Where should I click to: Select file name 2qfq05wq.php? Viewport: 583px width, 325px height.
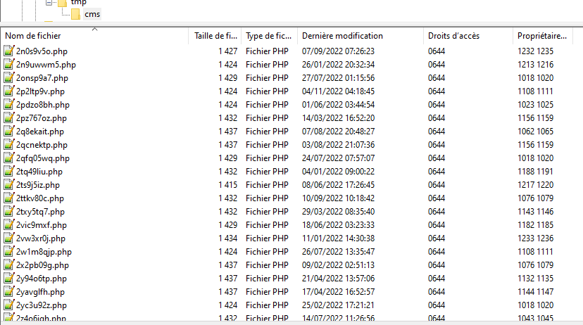[43, 158]
